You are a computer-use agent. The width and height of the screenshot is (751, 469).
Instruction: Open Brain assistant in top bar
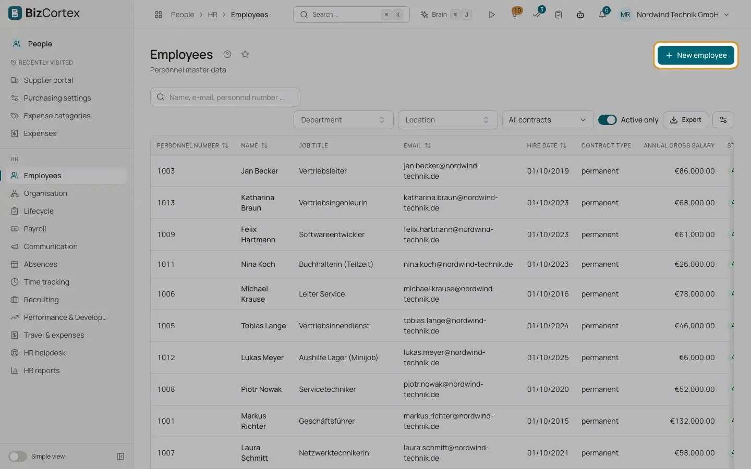(x=446, y=15)
